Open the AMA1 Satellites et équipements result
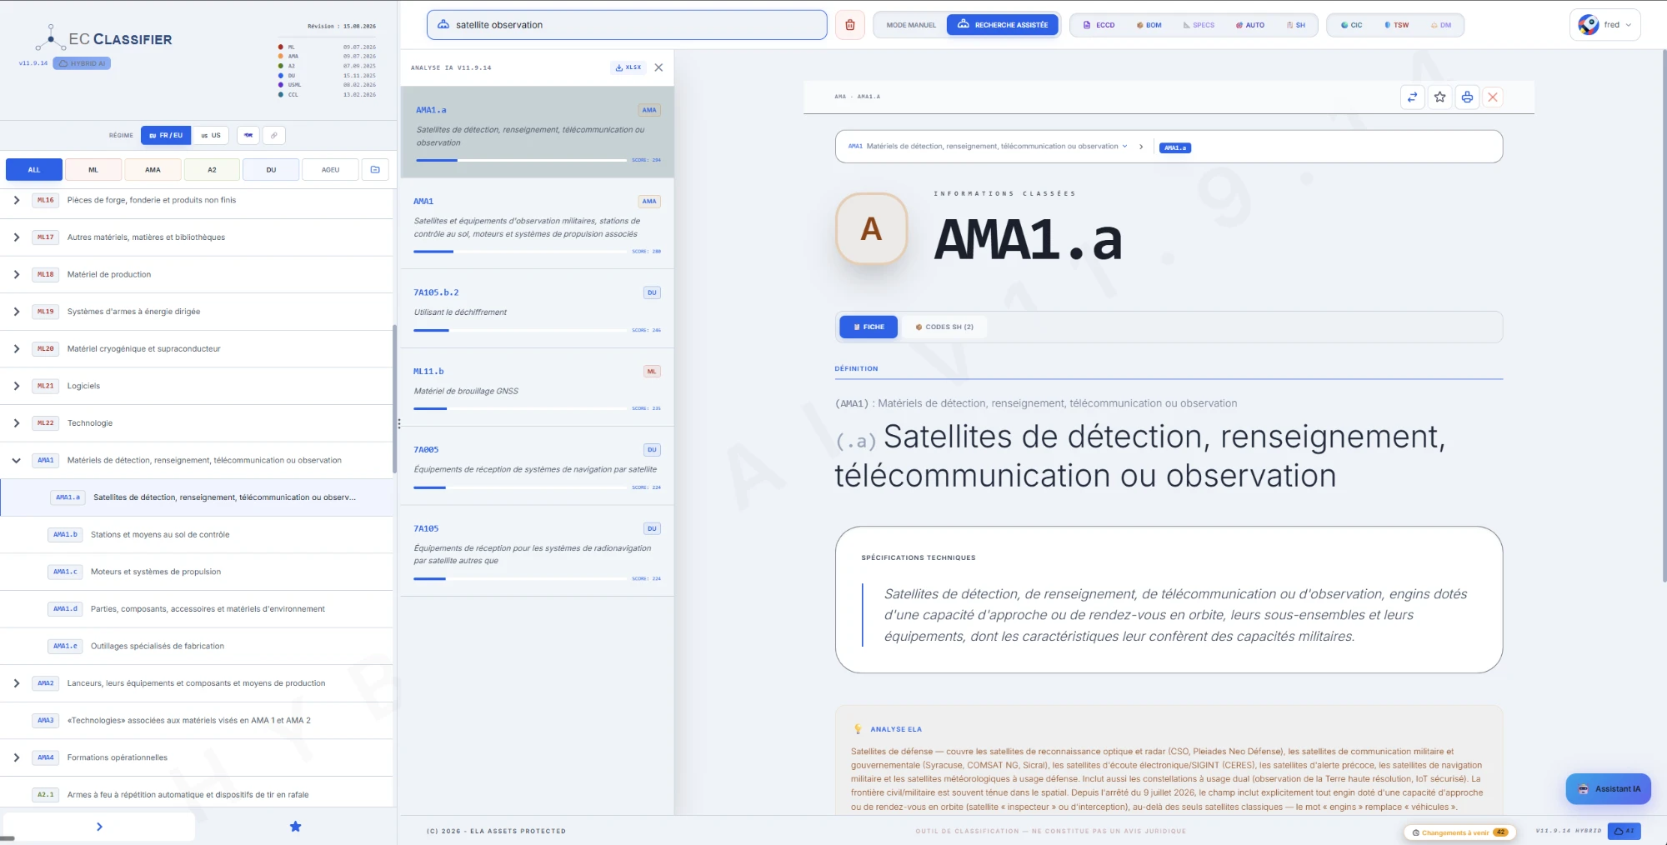 pyautogui.click(x=537, y=223)
